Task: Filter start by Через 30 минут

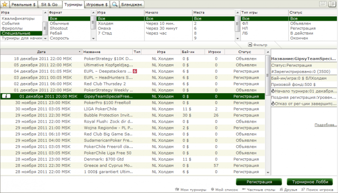Action: point(162,28)
